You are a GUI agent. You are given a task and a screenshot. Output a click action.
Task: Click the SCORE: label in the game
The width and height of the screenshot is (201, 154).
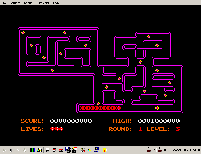32,121
